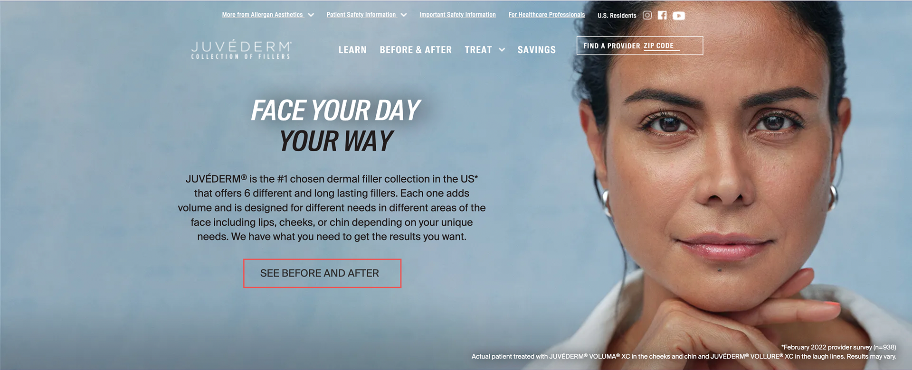This screenshot has height=370, width=912.
Task: Expand the chevron beside Patient Safety Information
Action: (x=404, y=15)
